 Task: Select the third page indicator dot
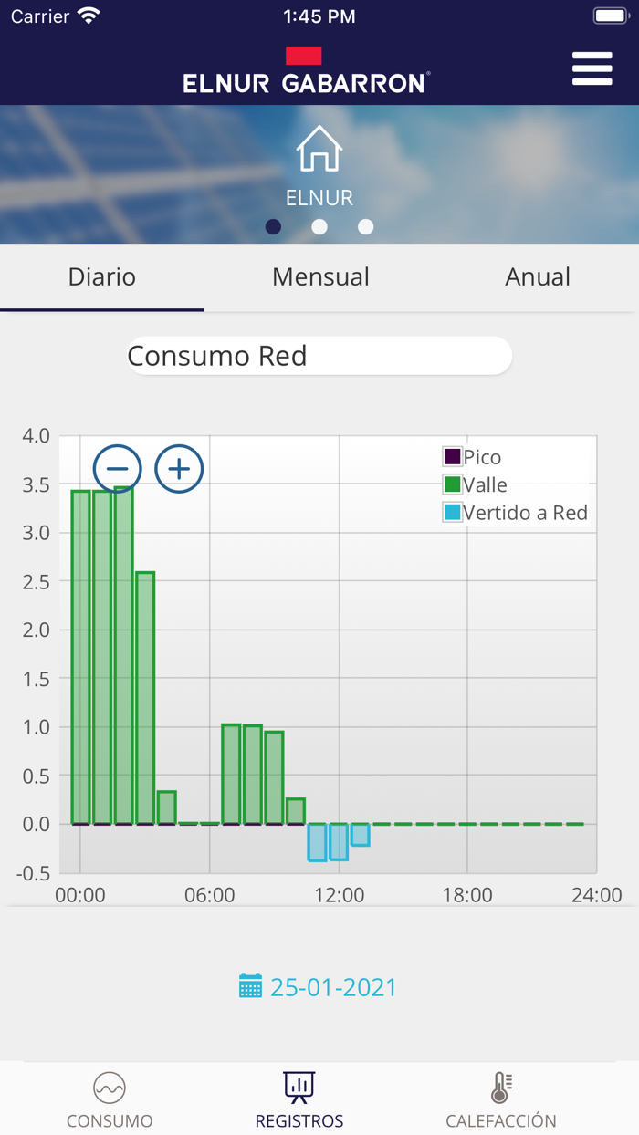pyautogui.click(x=366, y=227)
